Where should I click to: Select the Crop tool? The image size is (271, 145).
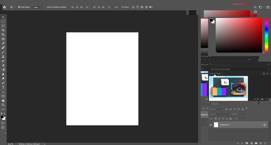(x=3, y=35)
